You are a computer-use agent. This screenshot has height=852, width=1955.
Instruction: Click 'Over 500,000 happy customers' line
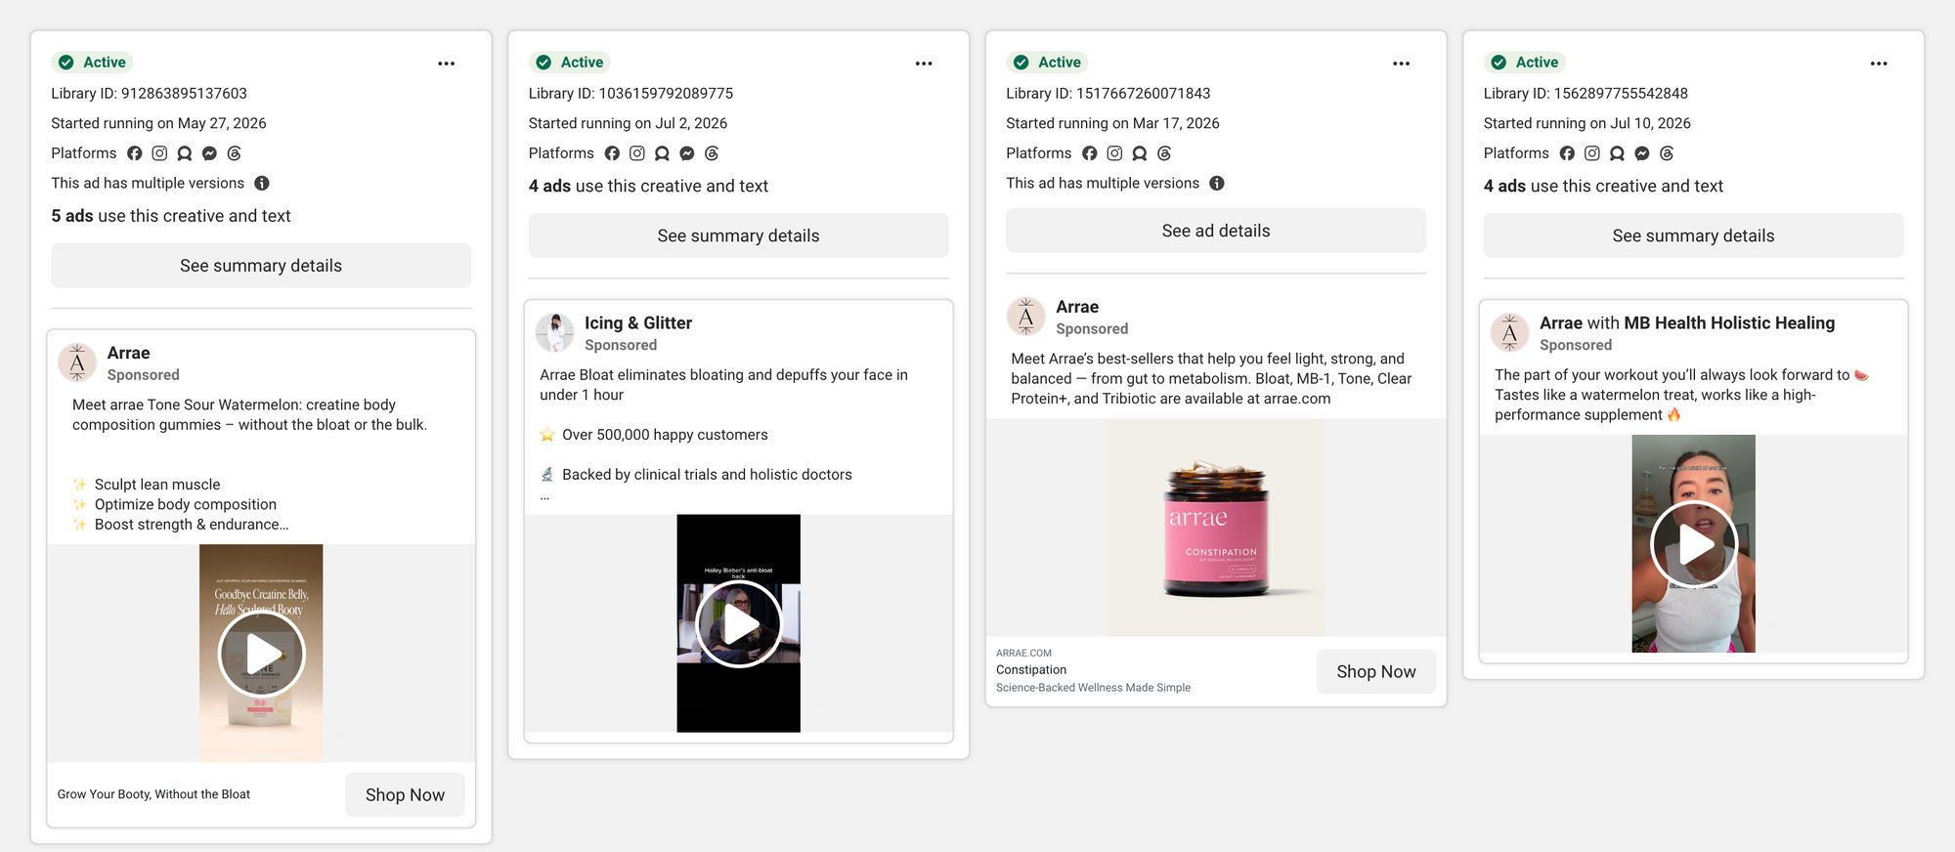coord(665,435)
